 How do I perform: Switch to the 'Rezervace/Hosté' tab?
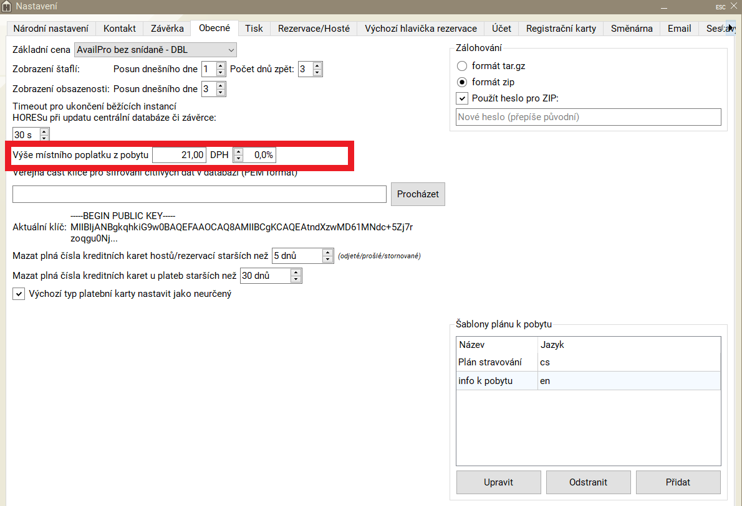click(x=314, y=29)
